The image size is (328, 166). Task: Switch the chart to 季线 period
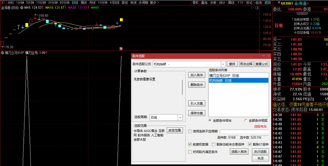coord(125,2)
